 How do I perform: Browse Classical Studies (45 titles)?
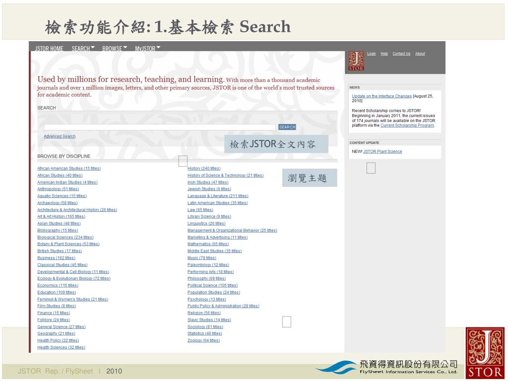[x=63, y=265]
